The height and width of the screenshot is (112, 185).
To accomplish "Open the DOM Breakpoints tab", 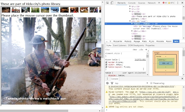I will click(136, 45).
